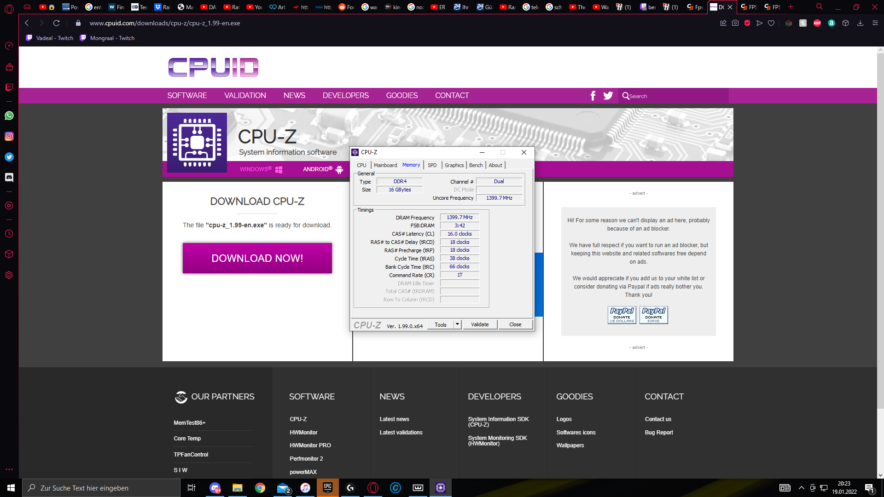Click CPUID Twitter bird icon
This screenshot has height=497, width=884.
(608, 96)
